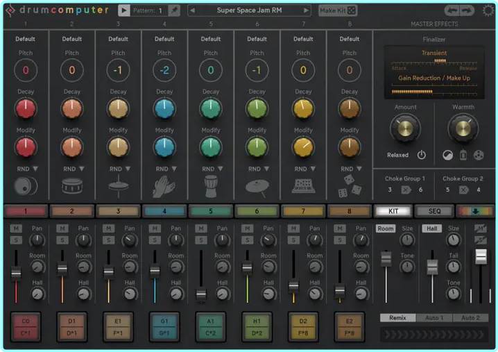
Task: Pin the current pattern with the pin icon
Action: tap(174, 10)
